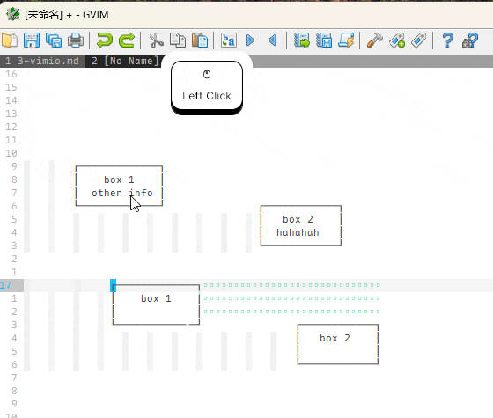The image size is (493, 418).
Task: Open Find and Replace from the toolbar
Action: point(229,40)
